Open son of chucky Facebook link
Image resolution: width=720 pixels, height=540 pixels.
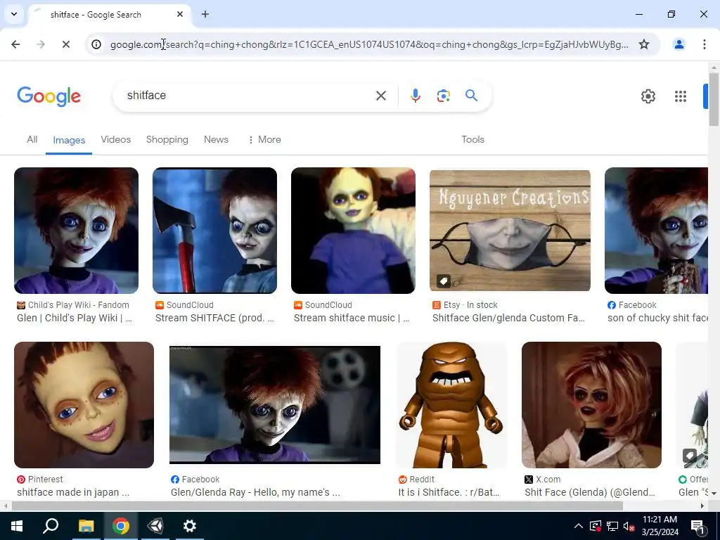click(657, 318)
